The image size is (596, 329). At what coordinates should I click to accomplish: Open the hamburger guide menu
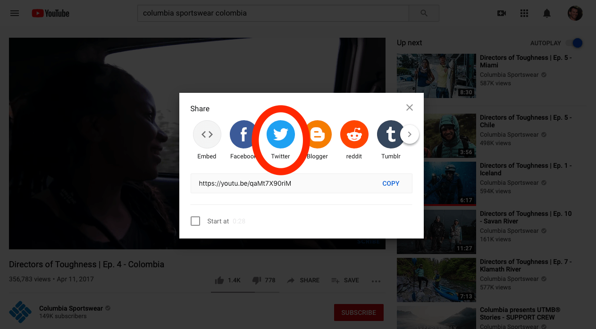[x=15, y=13]
